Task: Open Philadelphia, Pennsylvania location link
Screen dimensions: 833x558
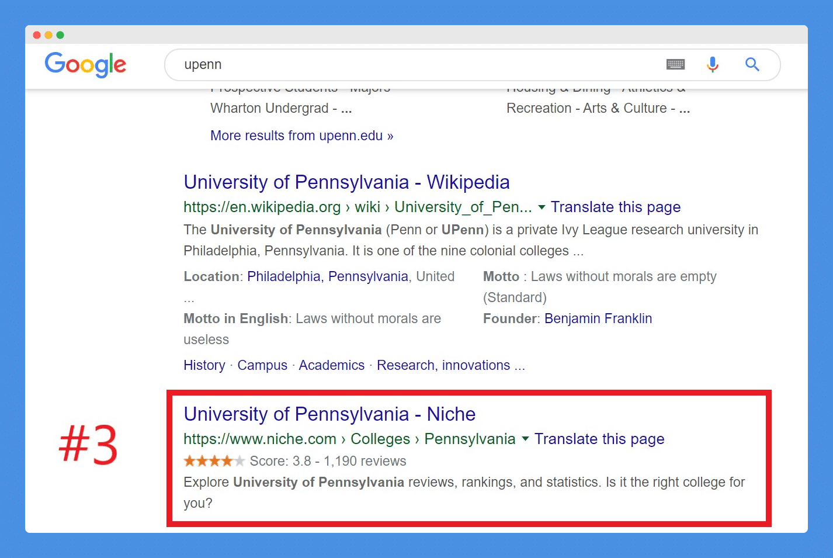Action: 328,276
